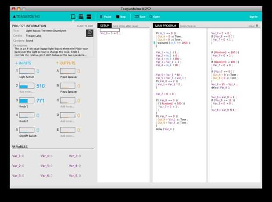Pause the running program
The image size is (272, 202).
[x=105, y=17]
